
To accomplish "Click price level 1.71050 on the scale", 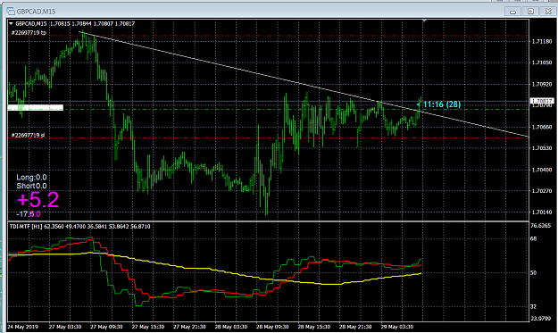I will pos(542,62).
